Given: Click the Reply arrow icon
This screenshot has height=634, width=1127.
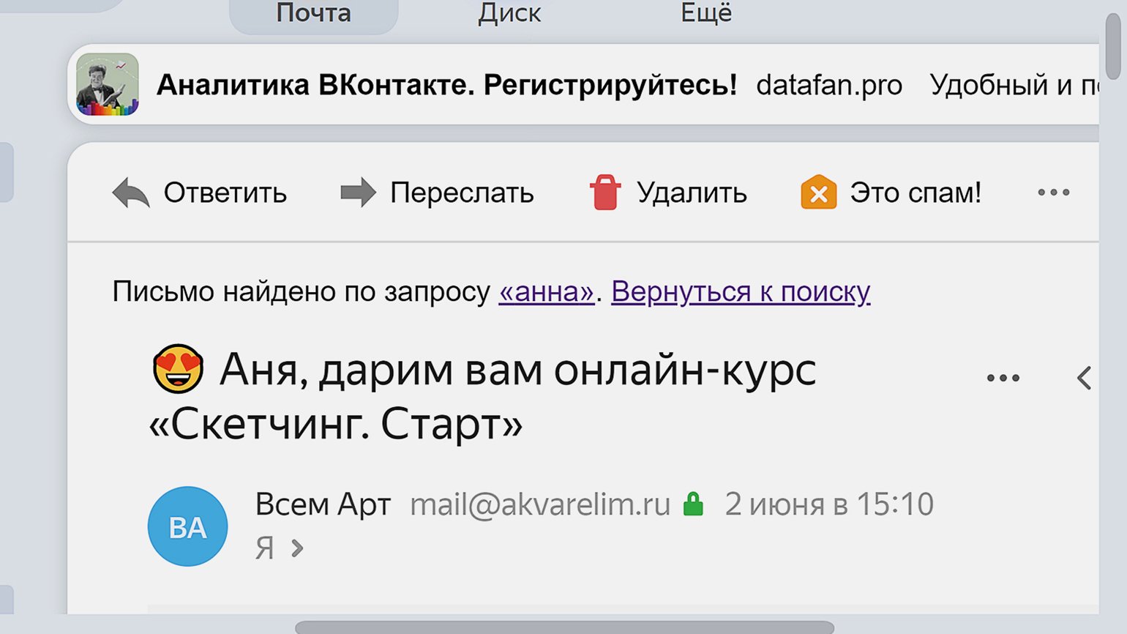Looking at the screenshot, I should [x=131, y=193].
